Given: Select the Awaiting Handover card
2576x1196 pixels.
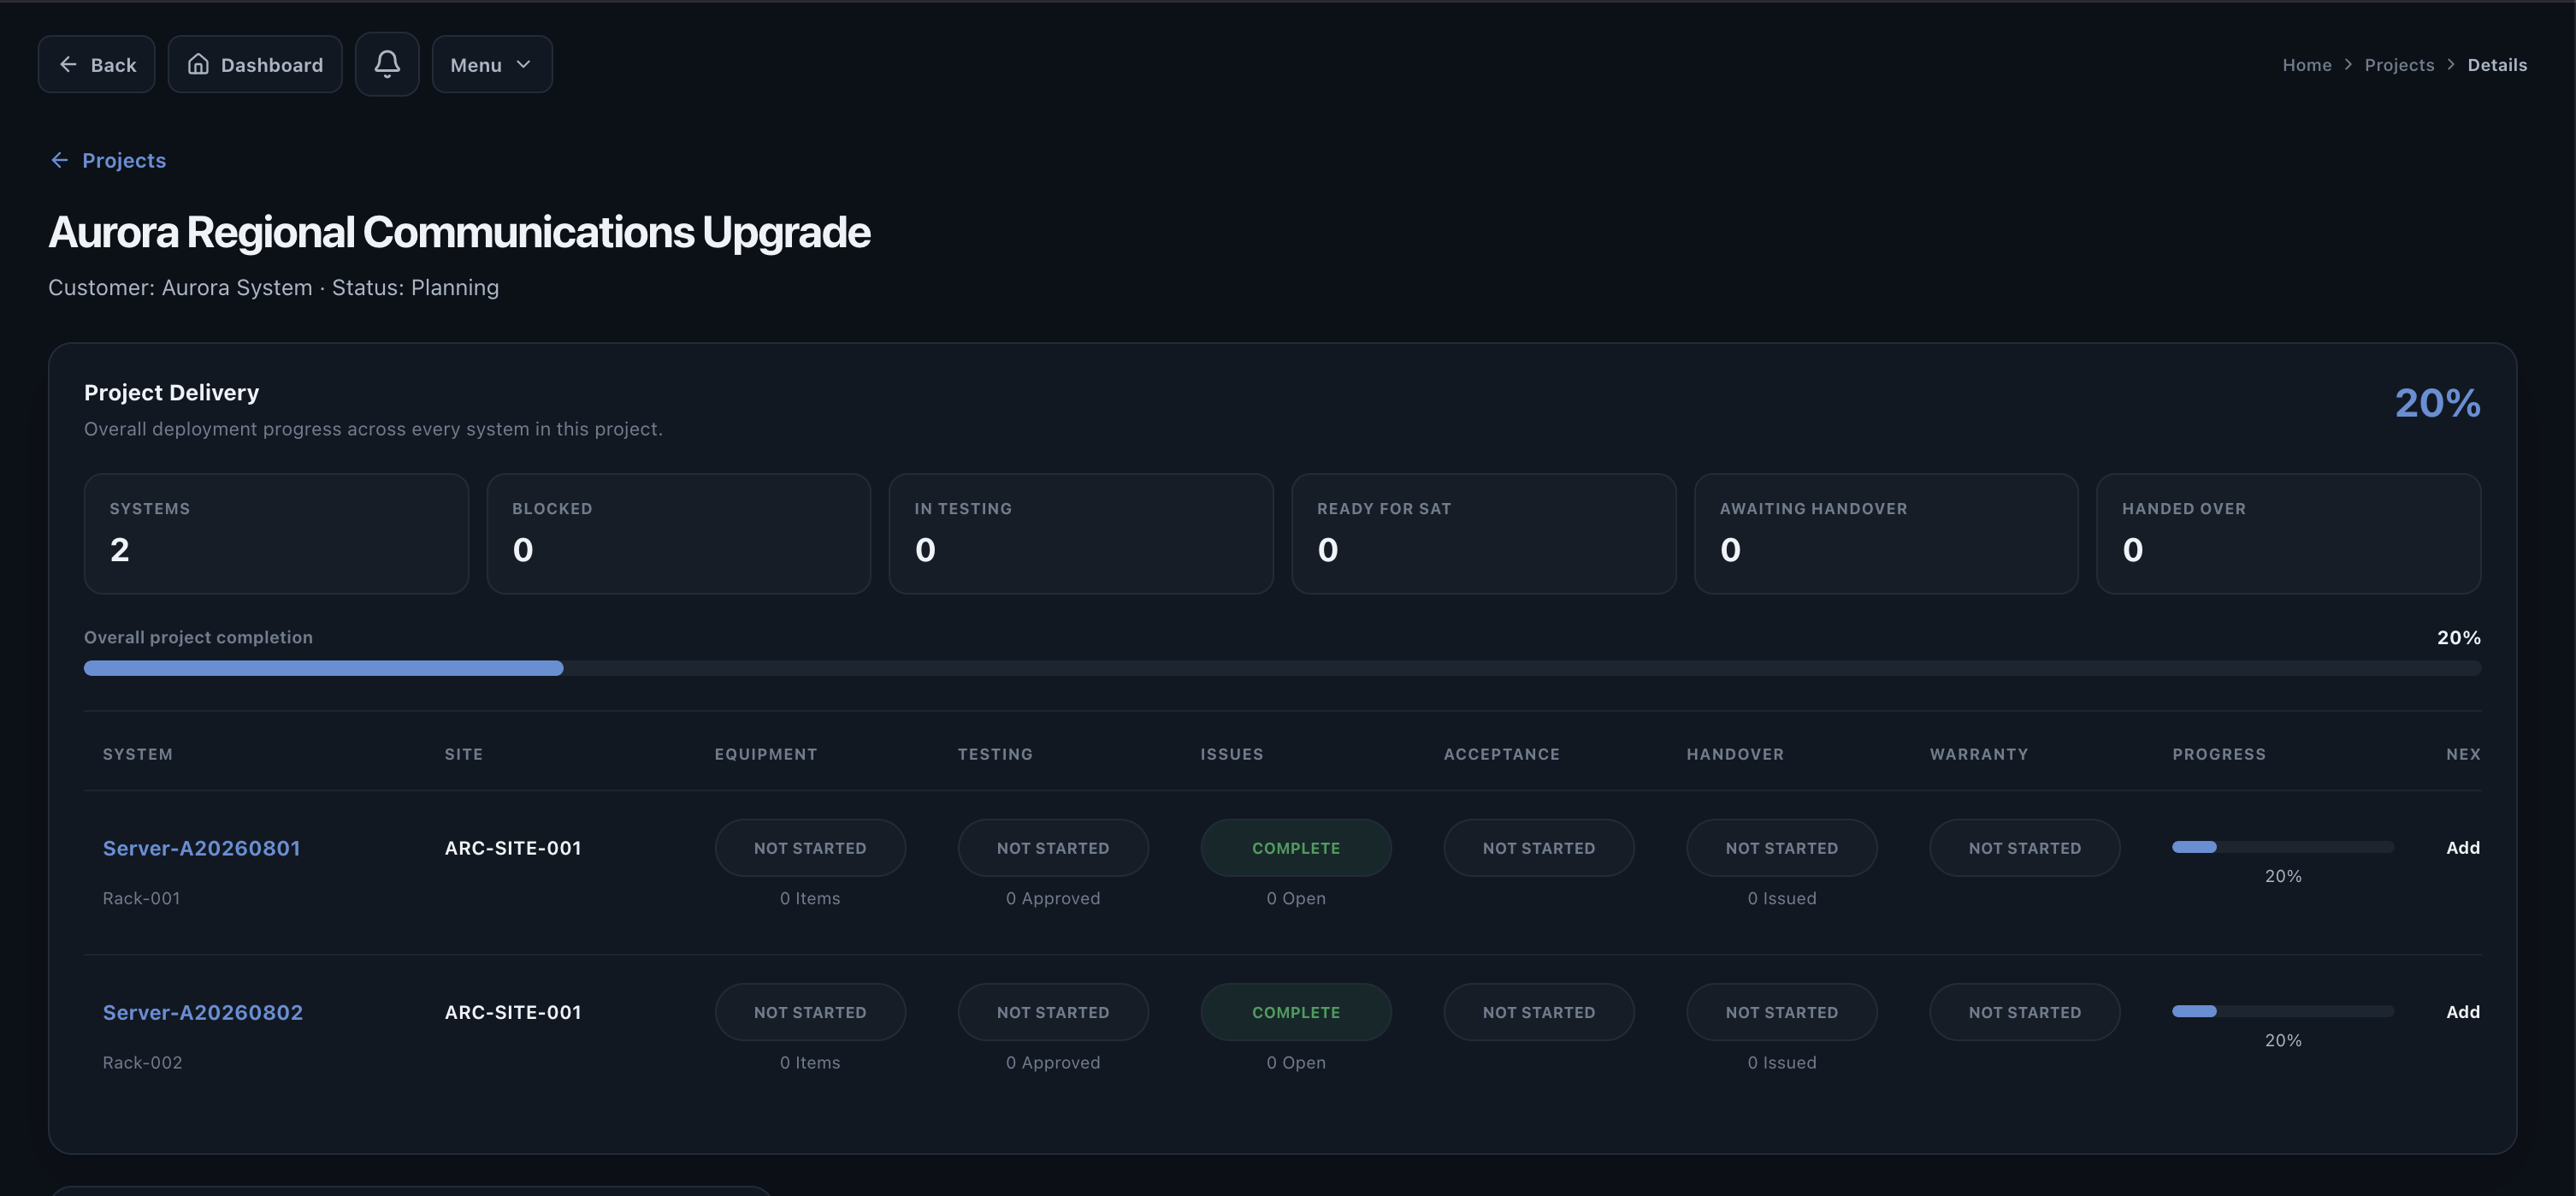Looking at the screenshot, I should tap(1886, 534).
